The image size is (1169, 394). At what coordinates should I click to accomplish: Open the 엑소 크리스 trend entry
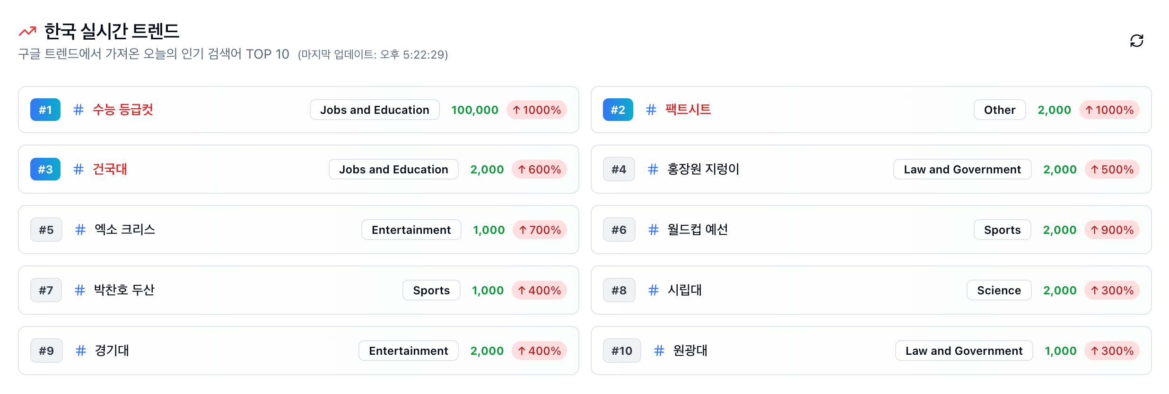pyautogui.click(x=124, y=230)
